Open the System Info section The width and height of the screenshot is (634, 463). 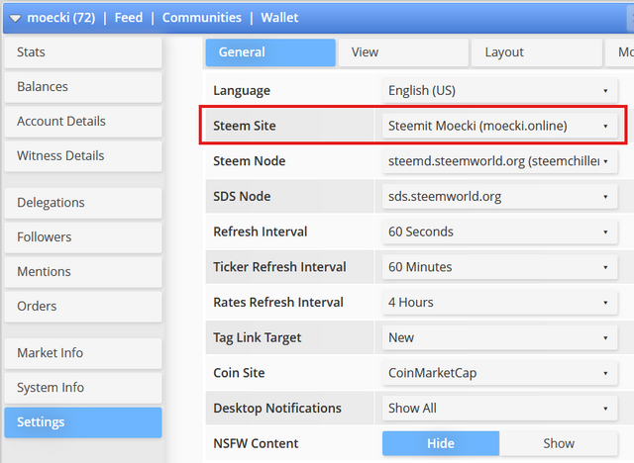pos(83,388)
